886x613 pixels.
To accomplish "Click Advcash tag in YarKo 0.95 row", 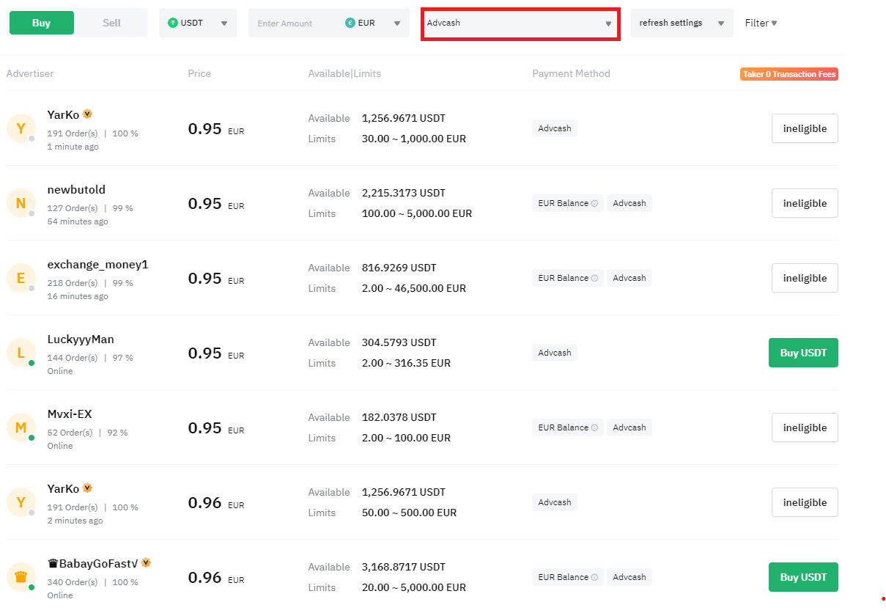I will click(x=555, y=128).
